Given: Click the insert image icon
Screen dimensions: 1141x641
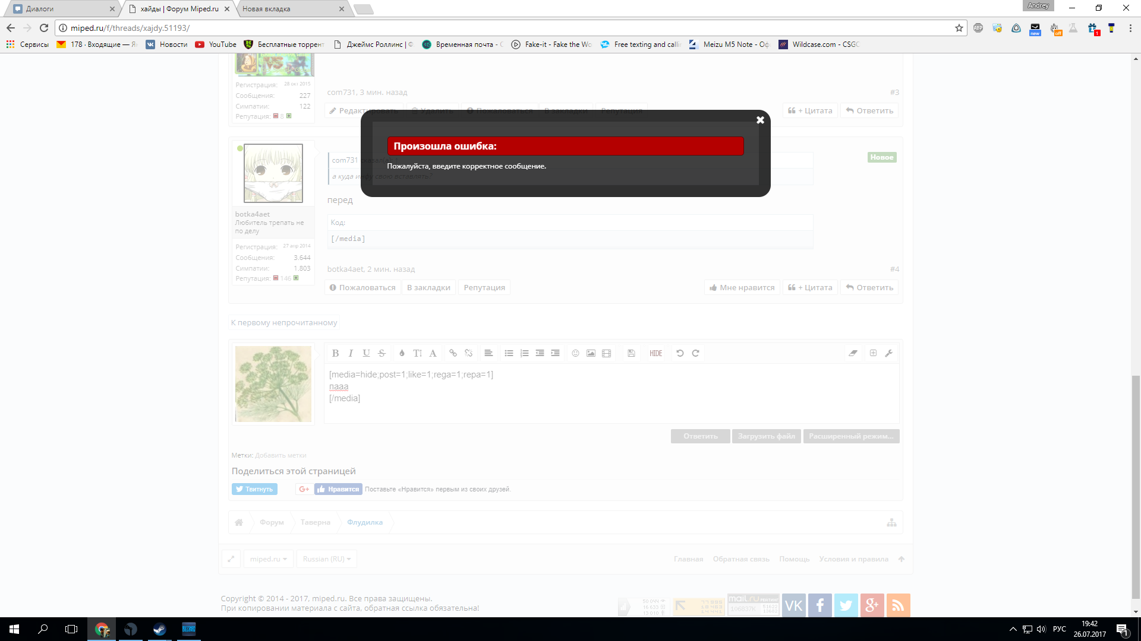Looking at the screenshot, I should tap(591, 353).
